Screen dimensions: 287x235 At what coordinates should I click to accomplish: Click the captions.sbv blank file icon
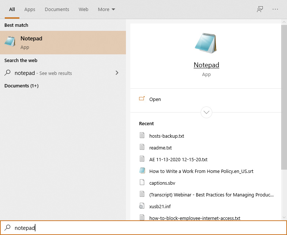click(142, 182)
